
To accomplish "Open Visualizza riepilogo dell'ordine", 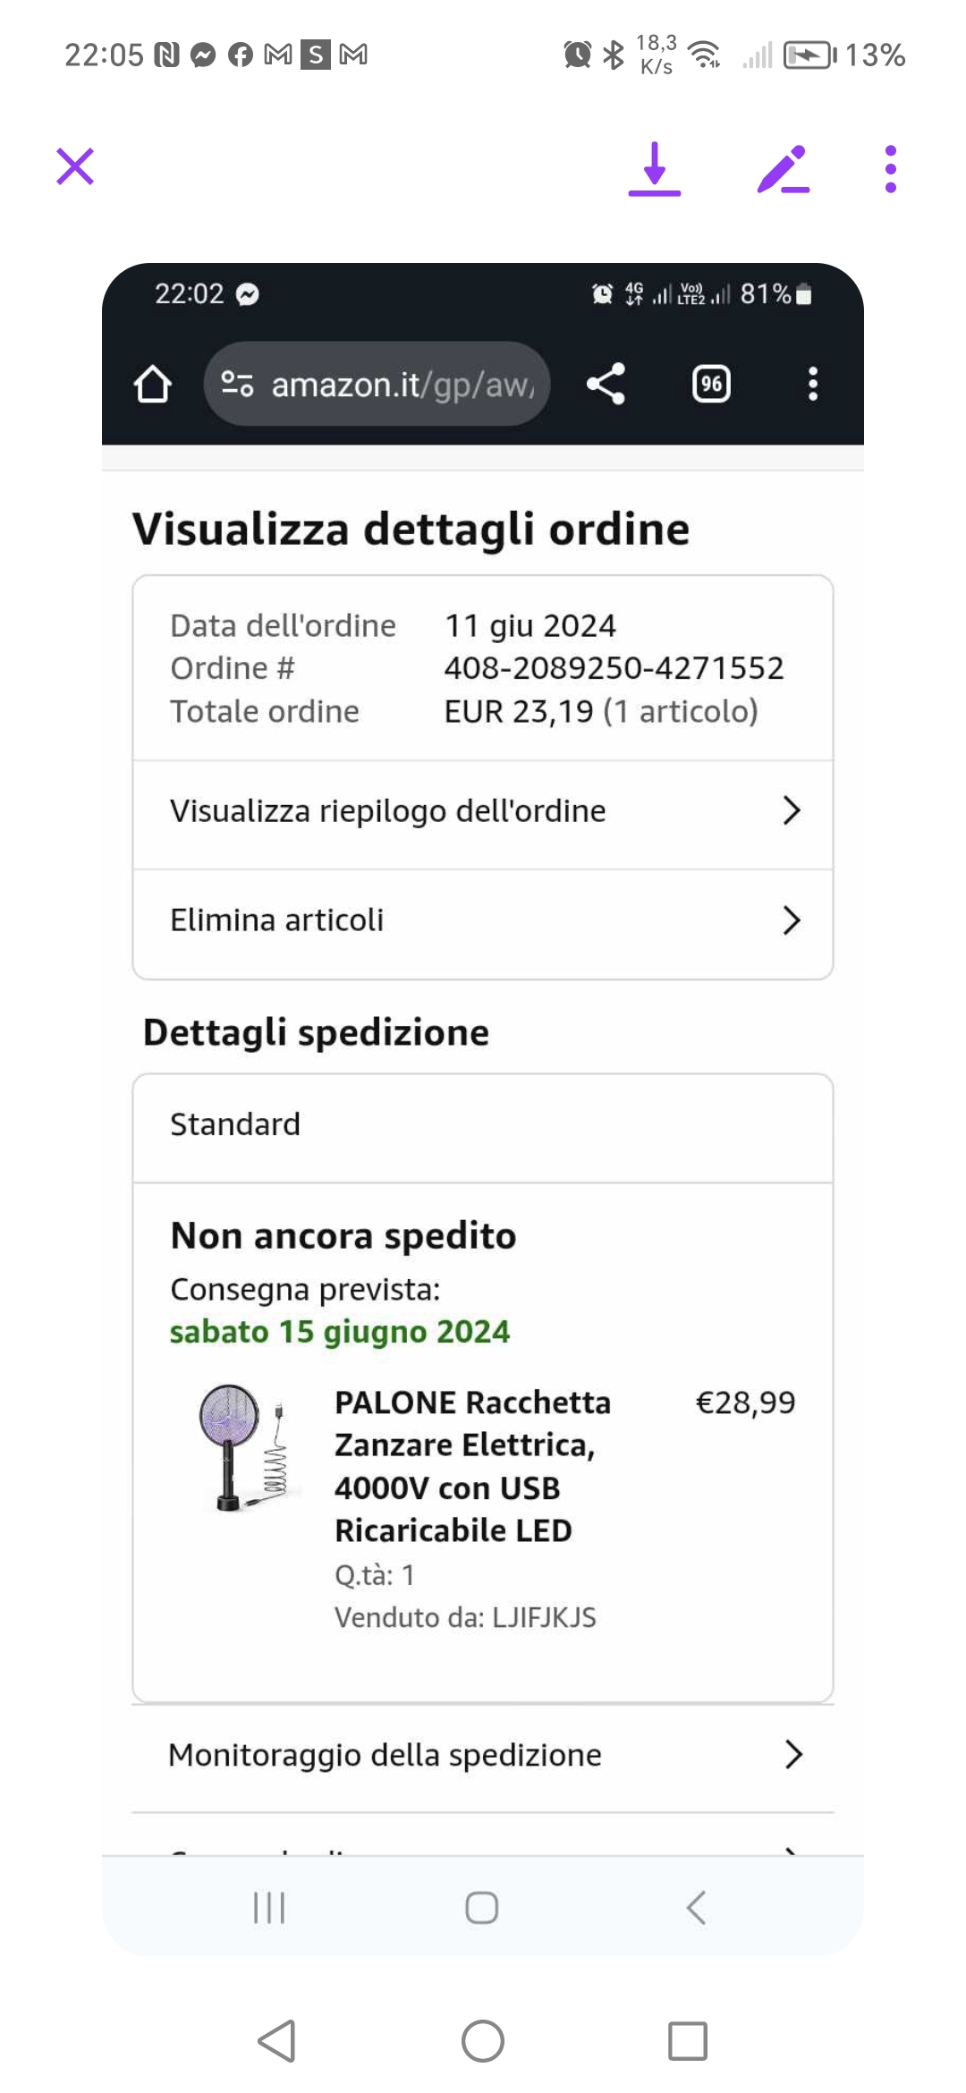I will pyautogui.click(x=388, y=811).
